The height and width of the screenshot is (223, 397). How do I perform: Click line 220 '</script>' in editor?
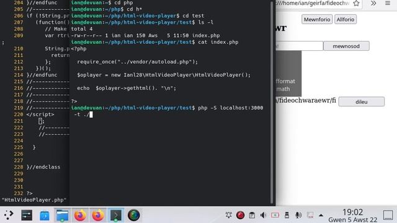40,114
